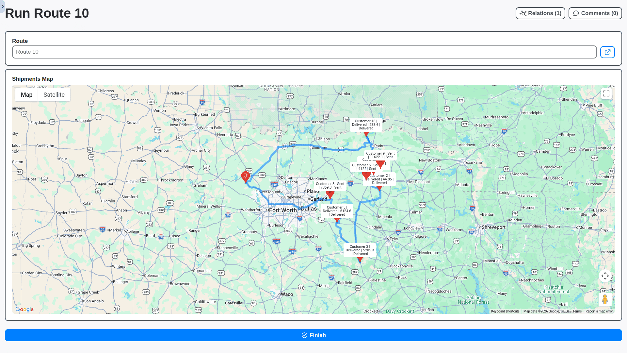Open Comments (0) panel
The width and height of the screenshot is (627, 353).
pos(595,13)
